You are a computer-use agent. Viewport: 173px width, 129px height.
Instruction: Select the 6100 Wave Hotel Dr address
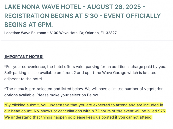point(67,33)
